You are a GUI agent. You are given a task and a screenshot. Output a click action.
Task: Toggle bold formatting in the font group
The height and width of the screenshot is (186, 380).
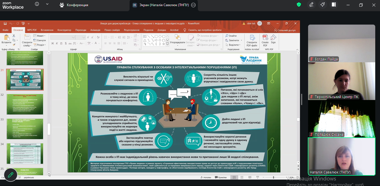[53, 43]
